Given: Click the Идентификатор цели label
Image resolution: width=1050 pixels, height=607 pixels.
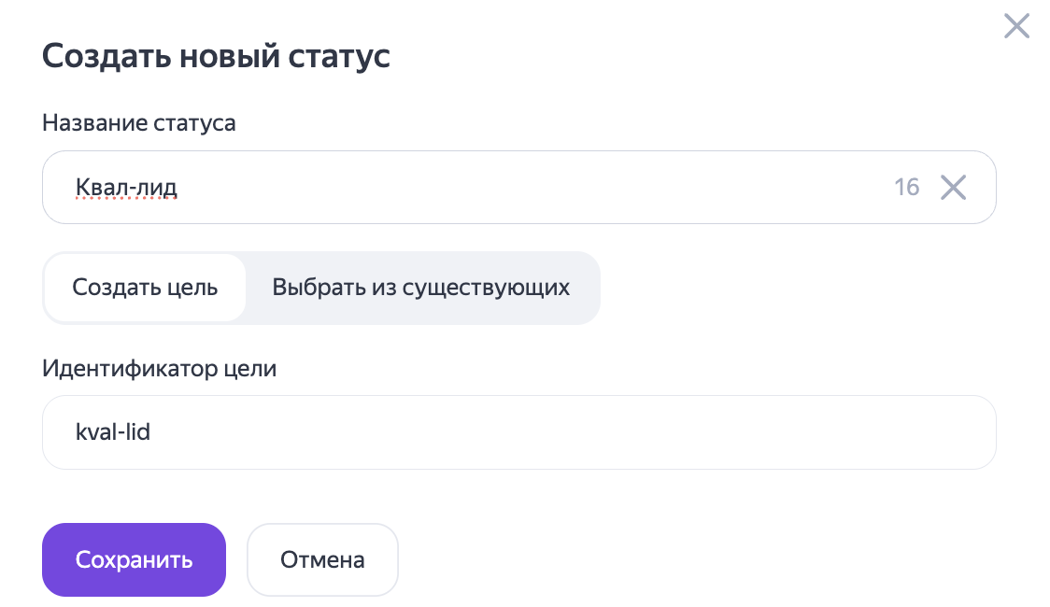Looking at the screenshot, I should click(160, 368).
